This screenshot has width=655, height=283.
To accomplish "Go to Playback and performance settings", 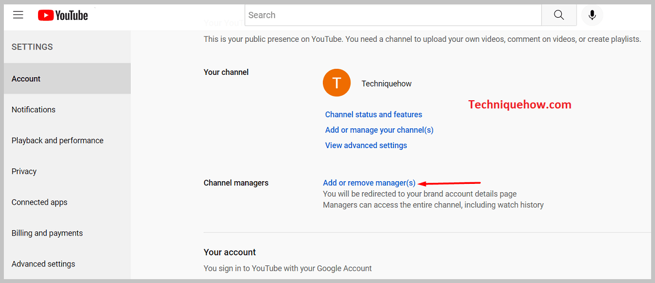I will point(57,140).
